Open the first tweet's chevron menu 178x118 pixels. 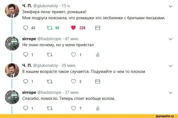click(x=170, y=6)
